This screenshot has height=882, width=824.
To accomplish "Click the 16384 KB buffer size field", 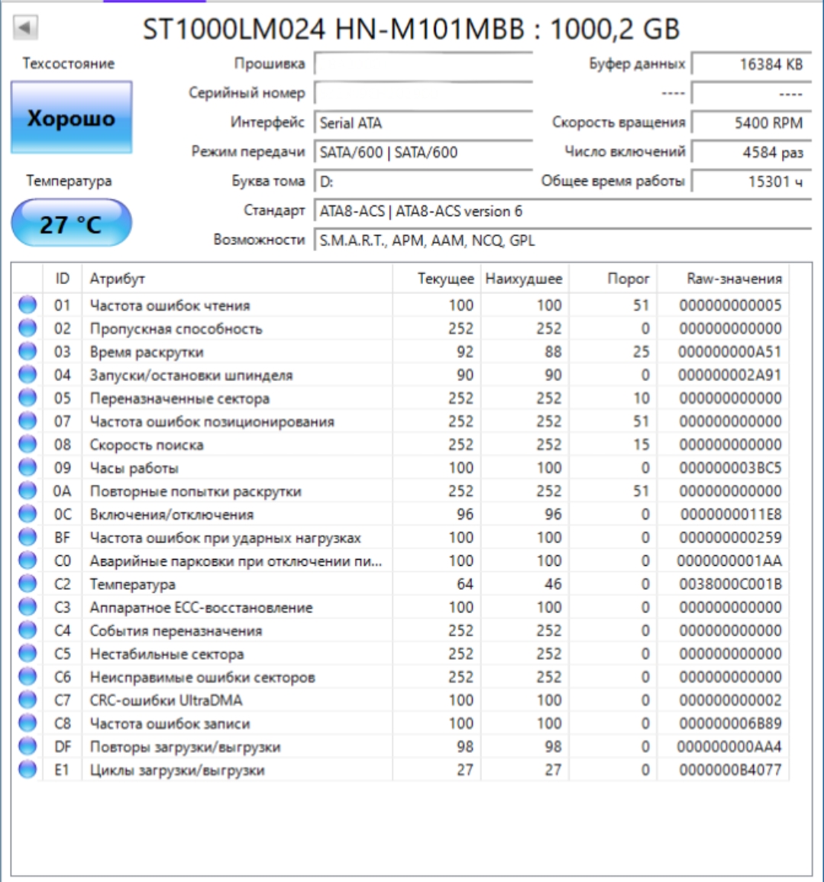I will (x=751, y=63).
